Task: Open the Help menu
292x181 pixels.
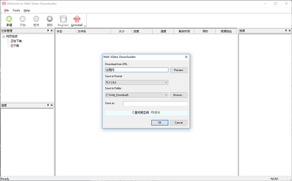Action: pyautogui.click(x=27, y=10)
